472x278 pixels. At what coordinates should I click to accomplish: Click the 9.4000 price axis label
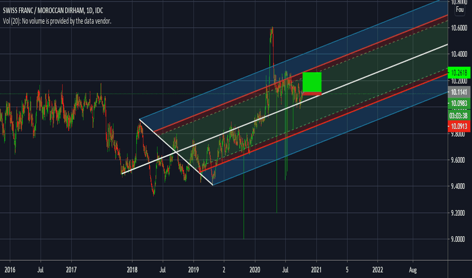[459, 187]
